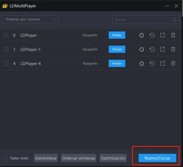Image resolution: width=183 pixels, height=167 pixels.
Task: Select the LDPlayer-1 instance name
Action: (30, 49)
